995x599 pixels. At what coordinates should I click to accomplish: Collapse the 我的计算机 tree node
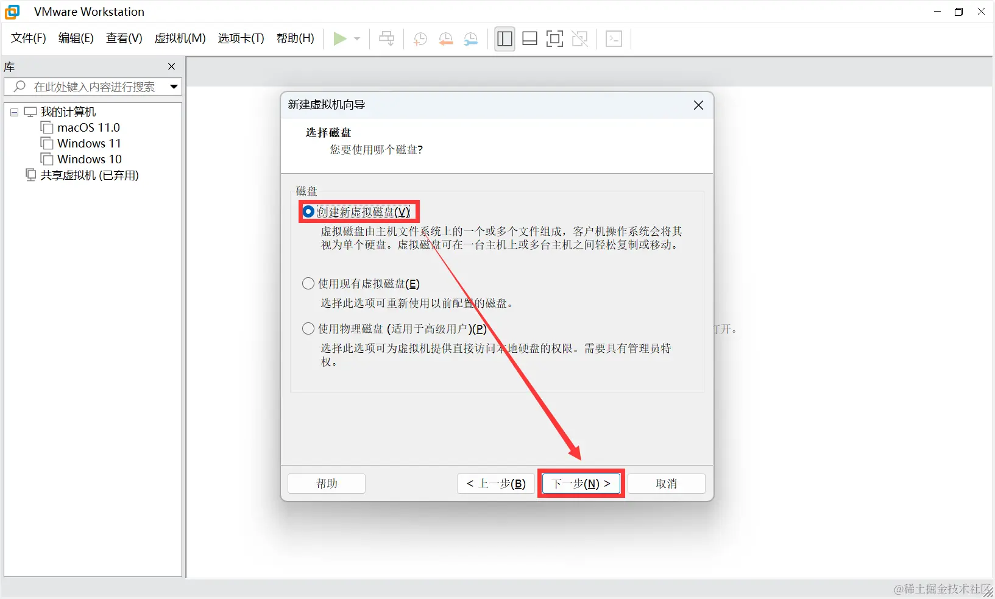(14, 112)
